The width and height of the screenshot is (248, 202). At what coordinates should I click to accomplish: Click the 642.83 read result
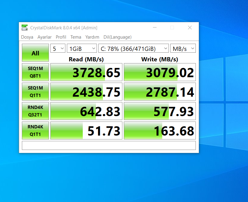(86, 111)
